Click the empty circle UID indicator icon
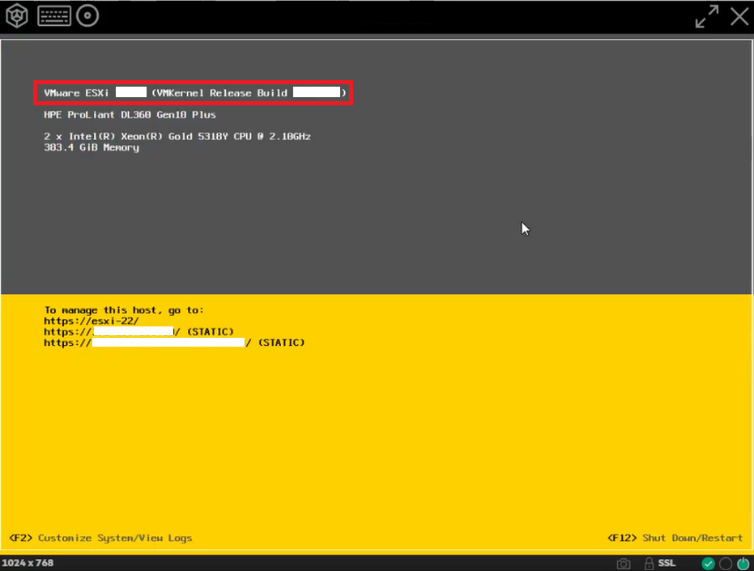The image size is (754, 571). pyautogui.click(x=726, y=563)
